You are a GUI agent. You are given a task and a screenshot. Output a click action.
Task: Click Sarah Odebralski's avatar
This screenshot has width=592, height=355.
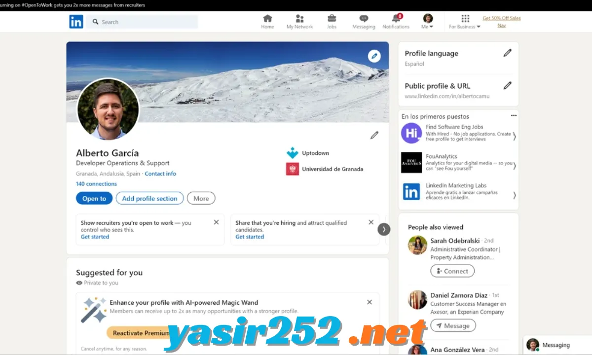(x=417, y=245)
